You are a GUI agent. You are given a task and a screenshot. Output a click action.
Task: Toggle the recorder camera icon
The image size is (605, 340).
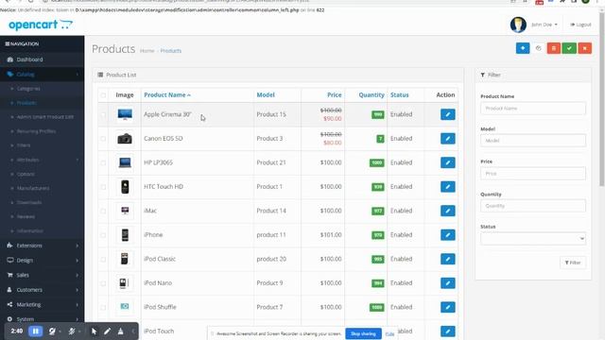(52, 331)
